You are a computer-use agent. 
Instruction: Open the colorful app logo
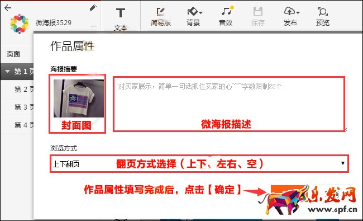pos(20,24)
